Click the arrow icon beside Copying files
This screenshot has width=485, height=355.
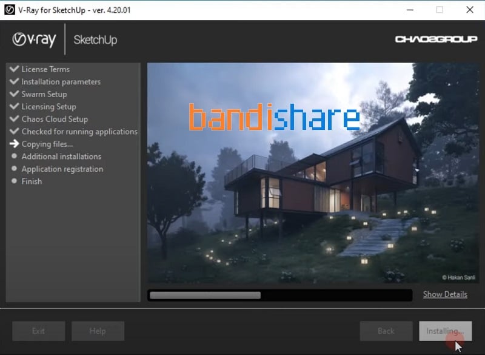14,144
